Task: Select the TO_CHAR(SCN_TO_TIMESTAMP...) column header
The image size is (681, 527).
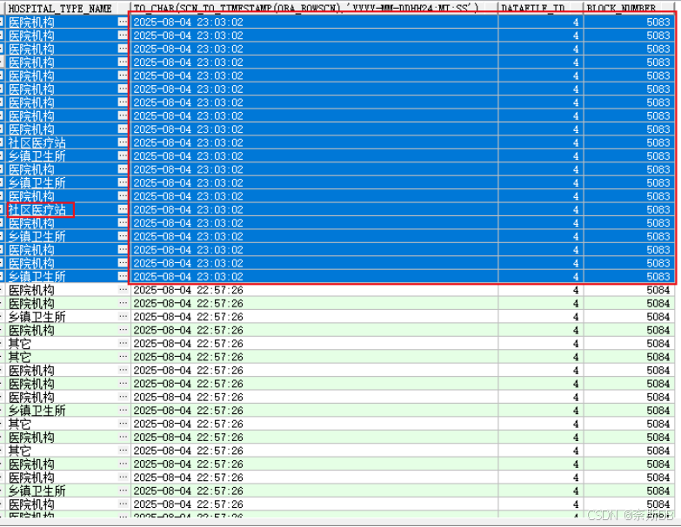Action: pos(314,8)
